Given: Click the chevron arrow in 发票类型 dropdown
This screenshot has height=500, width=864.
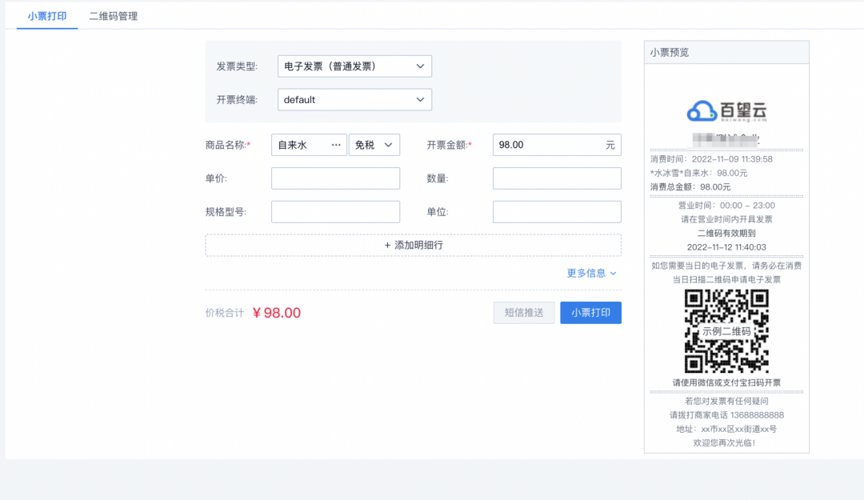Looking at the screenshot, I should tap(421, 66).
